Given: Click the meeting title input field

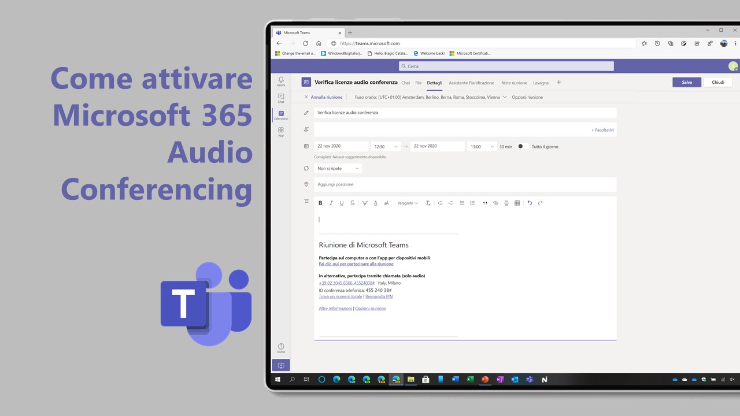Looking at the screenshot, I should (465, 113).
